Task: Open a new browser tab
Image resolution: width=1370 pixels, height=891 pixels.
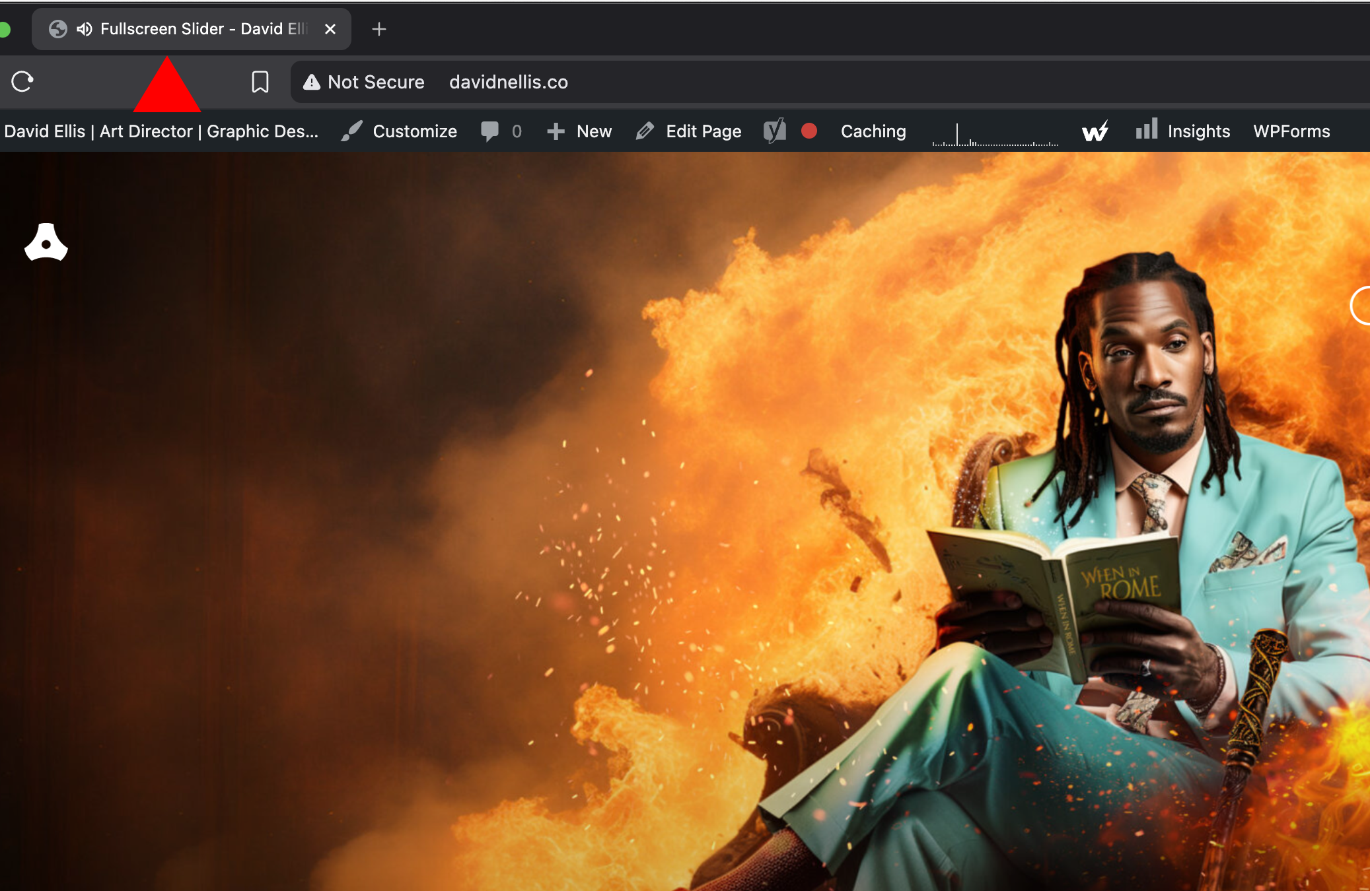Action: [x=379, y=29]
